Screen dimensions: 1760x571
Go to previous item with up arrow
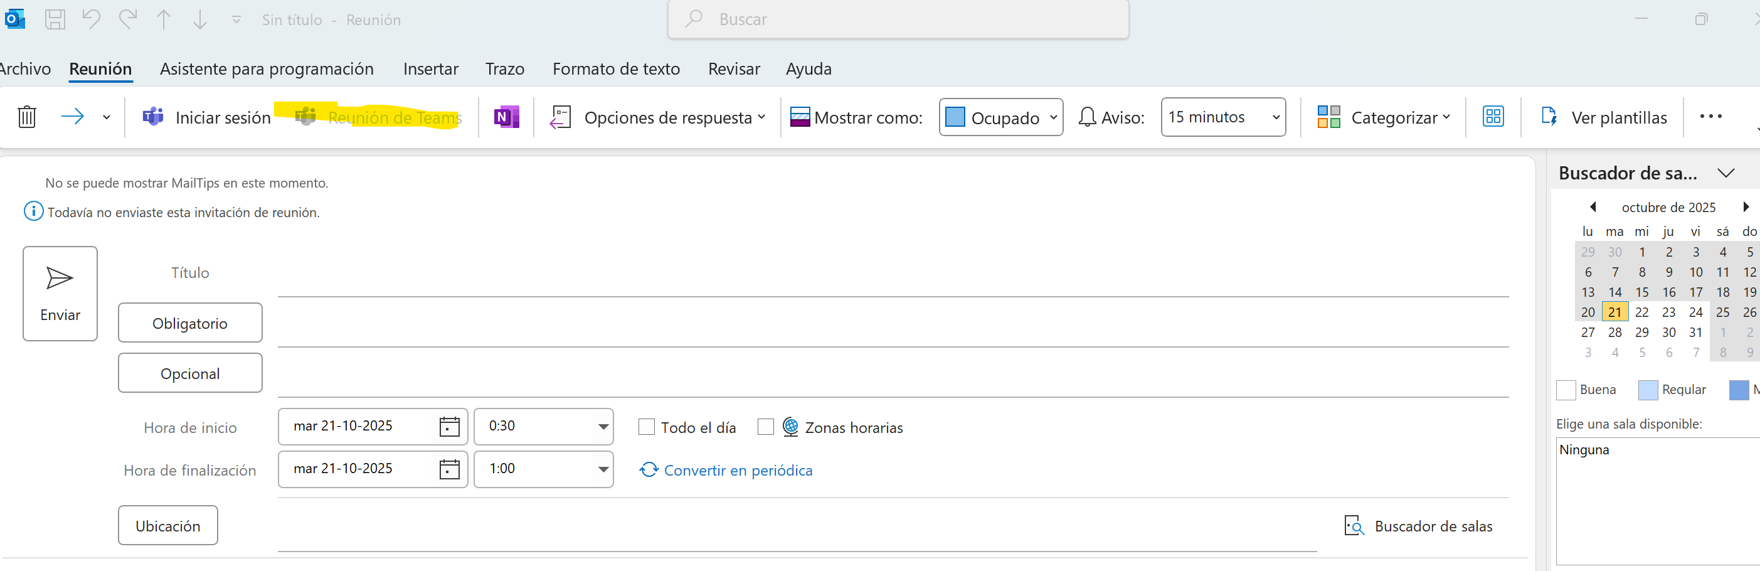click(x=163, y=19)
